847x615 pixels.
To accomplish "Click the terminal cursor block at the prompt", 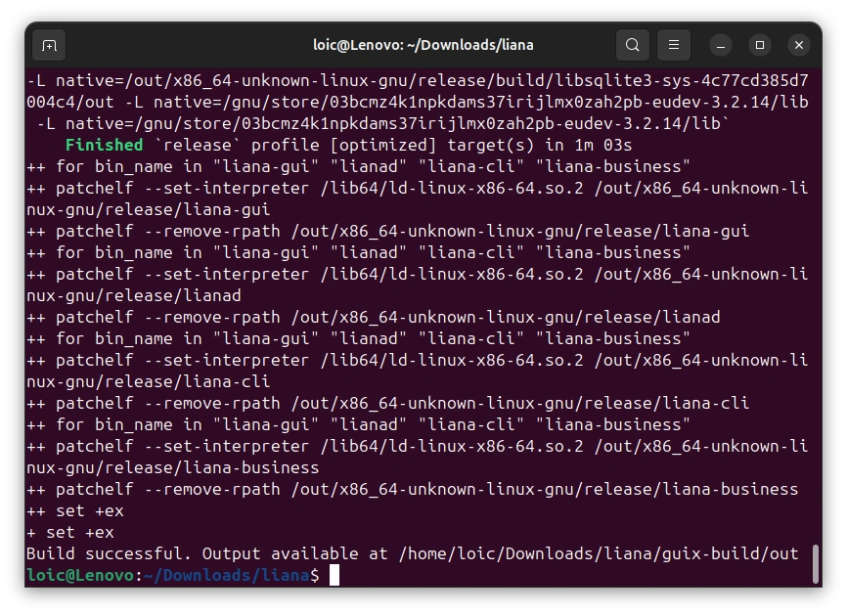I will [x=334, y=576].
